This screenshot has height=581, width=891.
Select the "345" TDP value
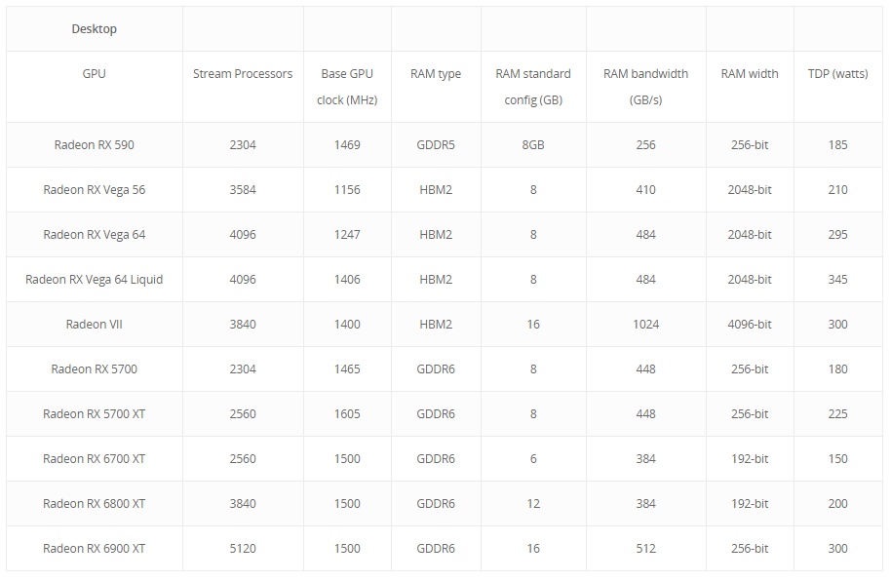(x=837, y=280)
